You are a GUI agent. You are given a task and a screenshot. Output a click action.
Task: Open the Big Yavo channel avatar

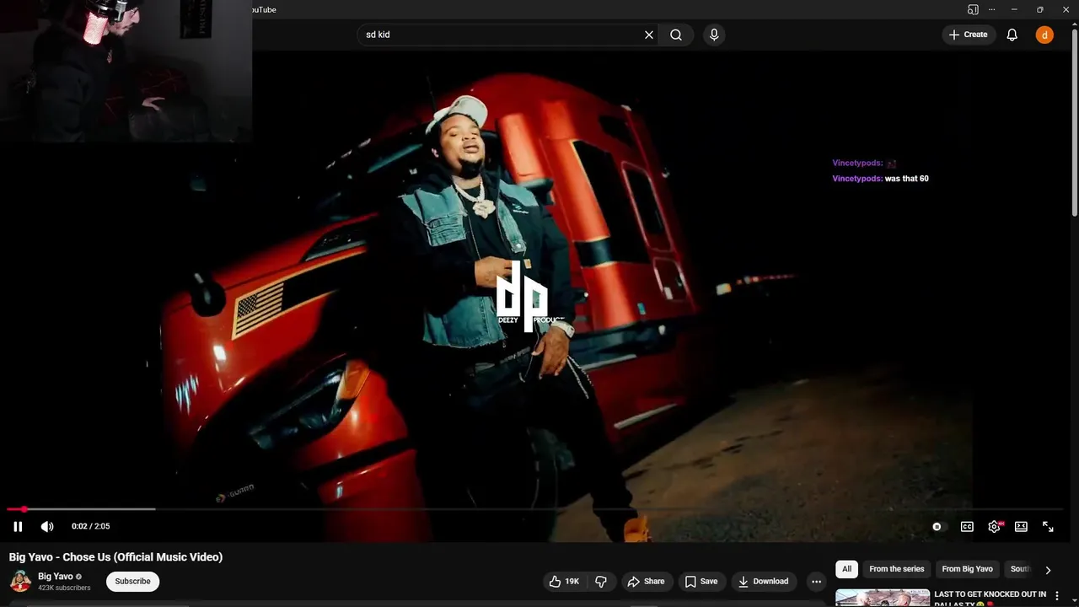pos(20,582)
